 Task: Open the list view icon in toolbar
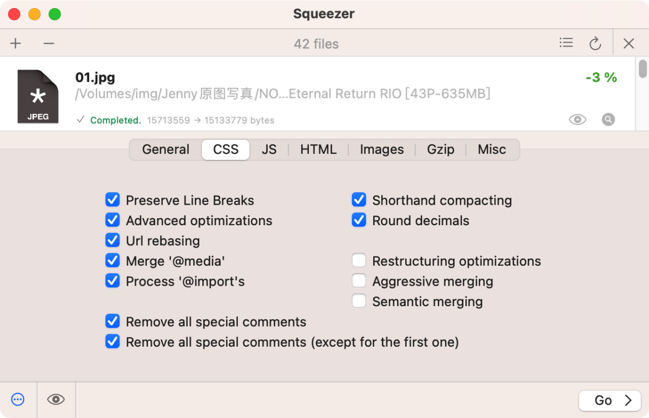(x=566, y=43)
